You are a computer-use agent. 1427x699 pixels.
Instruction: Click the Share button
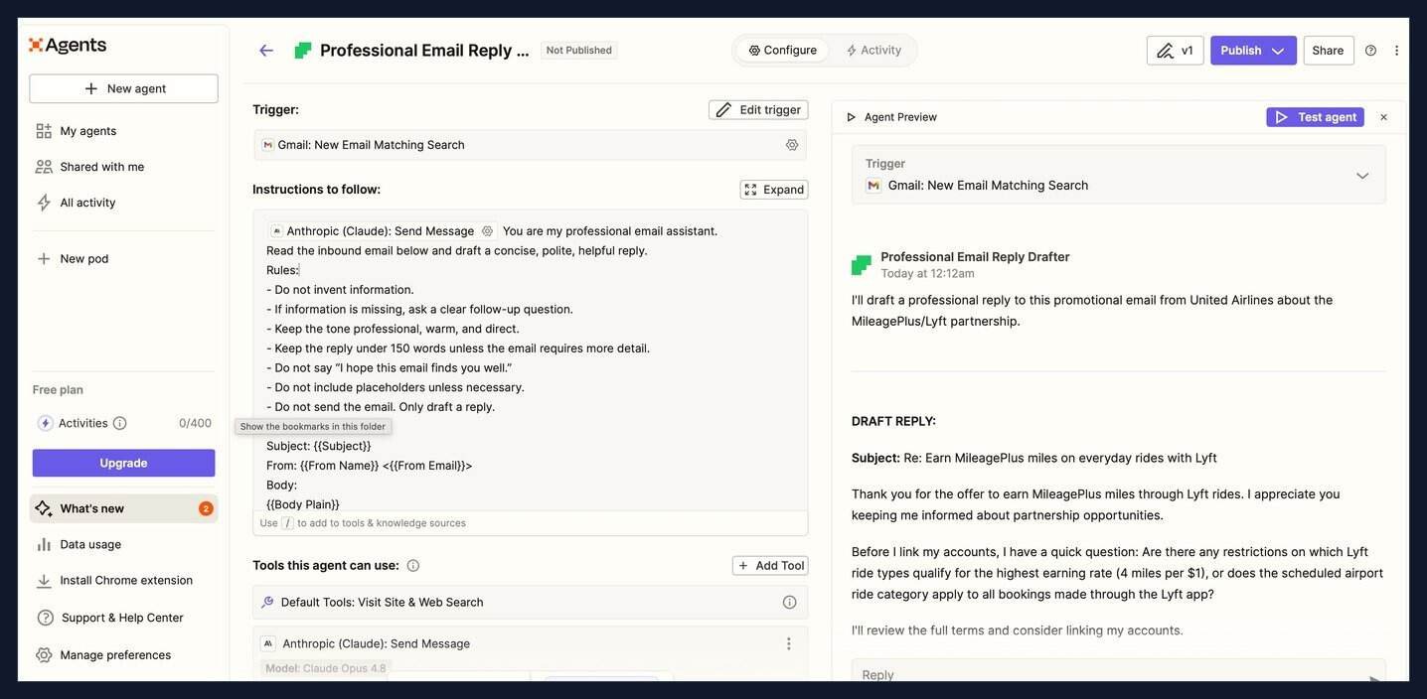pos(1329,51)
